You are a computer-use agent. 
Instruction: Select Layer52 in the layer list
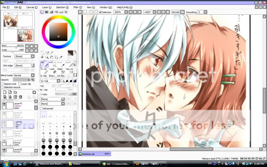click(18, 150)
